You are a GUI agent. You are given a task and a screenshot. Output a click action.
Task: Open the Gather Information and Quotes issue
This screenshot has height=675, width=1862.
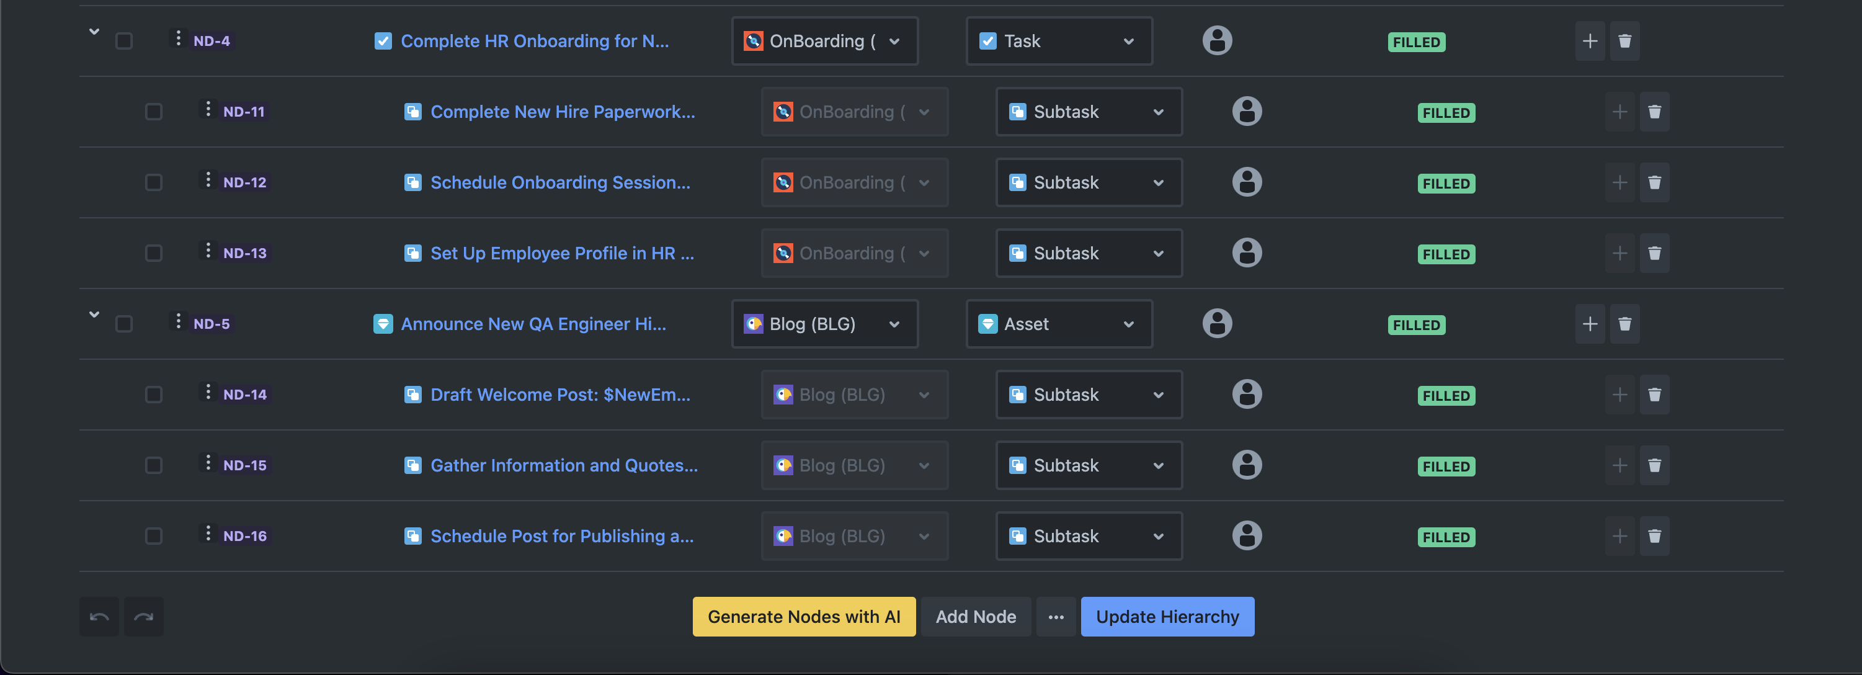click(x=564, y=465)
